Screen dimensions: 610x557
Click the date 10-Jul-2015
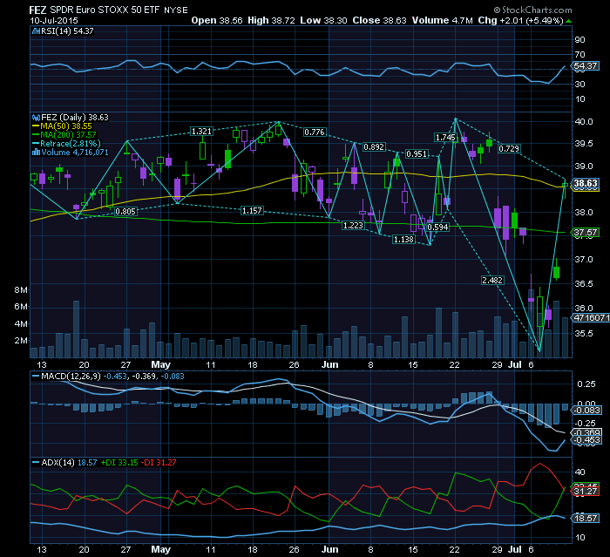(x=54, y=21)
